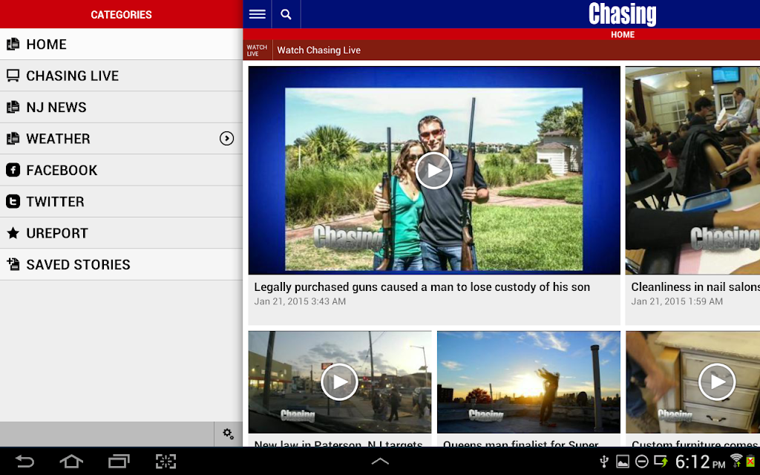Click the UReport star icon
Screen dimensions: 760x475
(13, 233)
